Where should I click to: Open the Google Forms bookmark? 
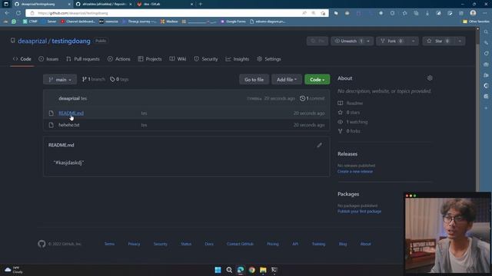233,21
